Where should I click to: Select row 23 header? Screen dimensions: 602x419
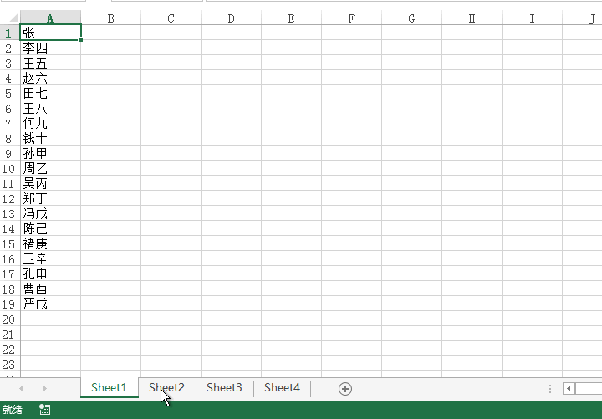pos(10,365)
